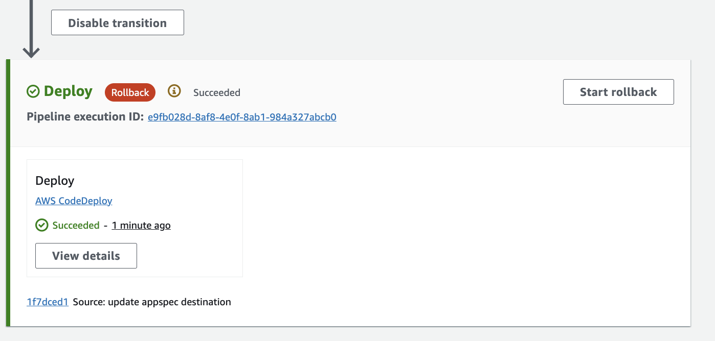Image resolution: width=715 pixels, height=341 pixels.
Task: Open the info icon next to Rollback
Action: [174, 91]
